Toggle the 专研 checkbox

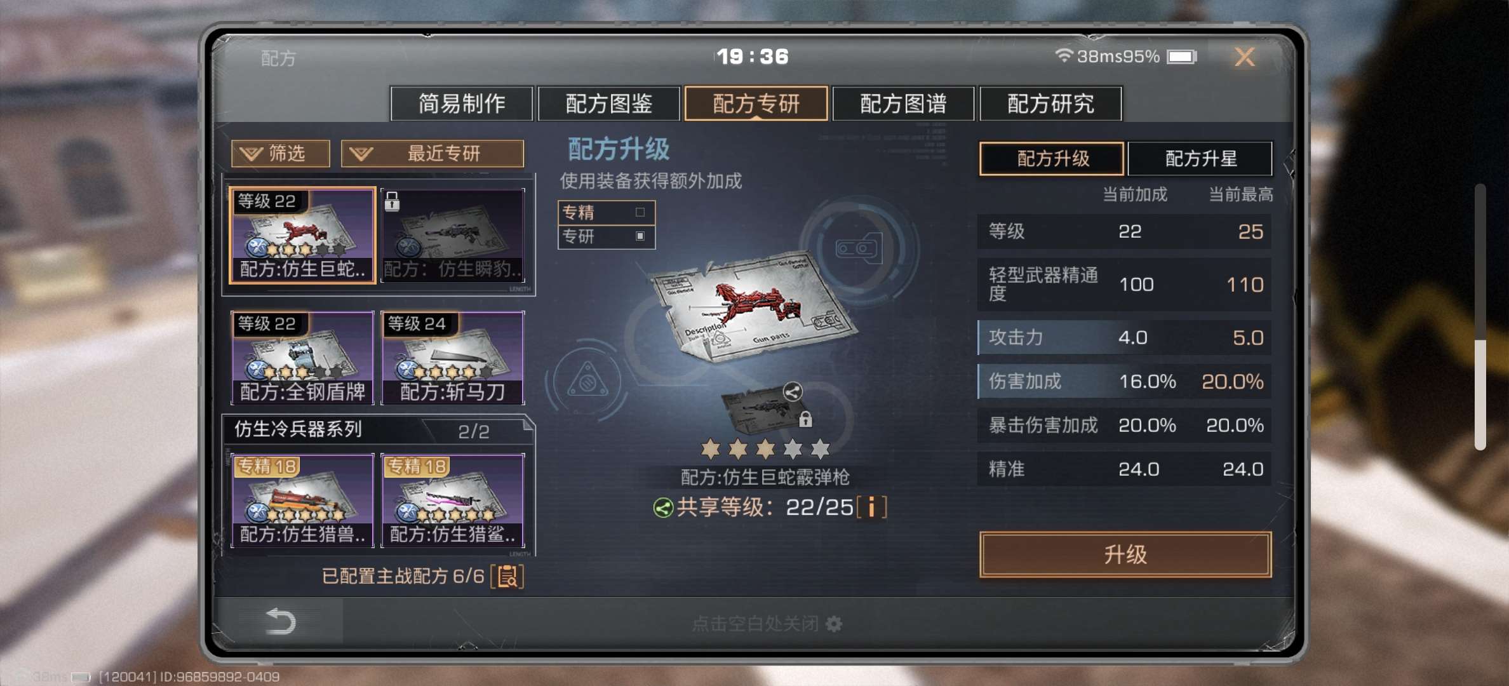coord(640,236)
